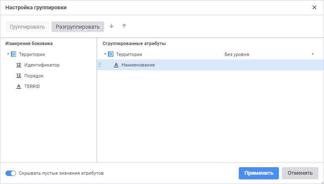Click the Отменить button
This screenshot has height=184, width=324.
pos(300,173)
